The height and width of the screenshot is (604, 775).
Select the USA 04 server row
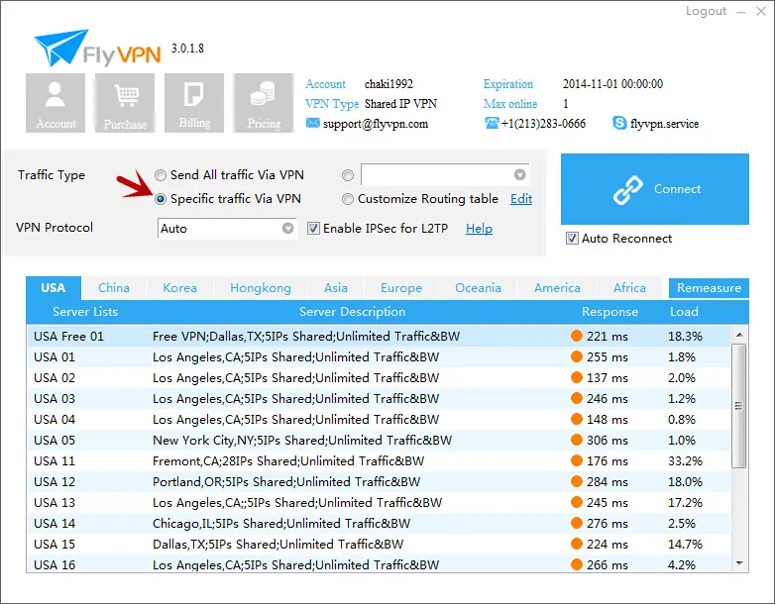379,419
